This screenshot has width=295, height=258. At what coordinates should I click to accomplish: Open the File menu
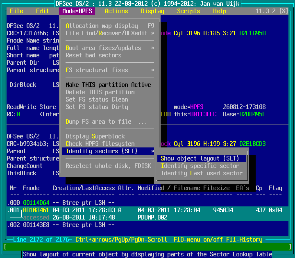pyautogui.click(x=16, y=11)
